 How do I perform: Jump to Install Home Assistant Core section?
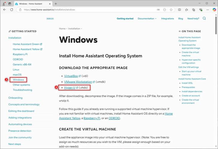tap(192, 79)
